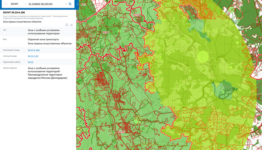Click the 50:28 district label on map

[121, 132]
